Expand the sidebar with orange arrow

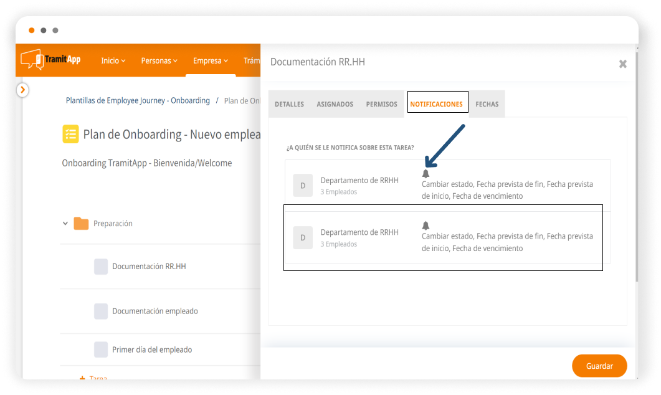[23, 90]
